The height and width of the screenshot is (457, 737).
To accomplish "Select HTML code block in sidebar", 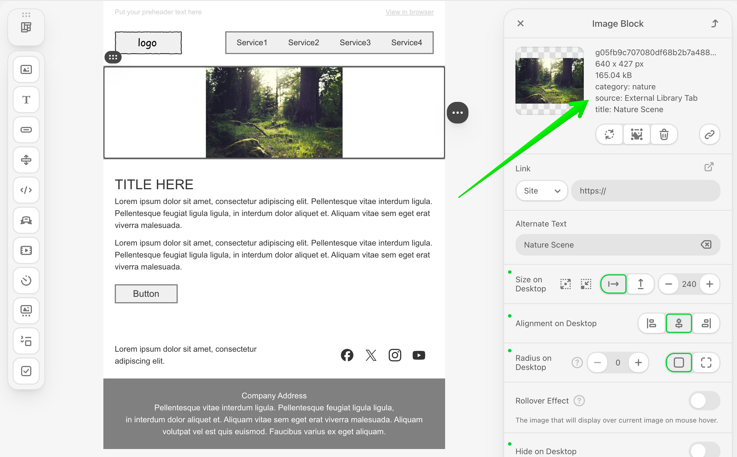I will pyautogui.click(x=26, y=190).
